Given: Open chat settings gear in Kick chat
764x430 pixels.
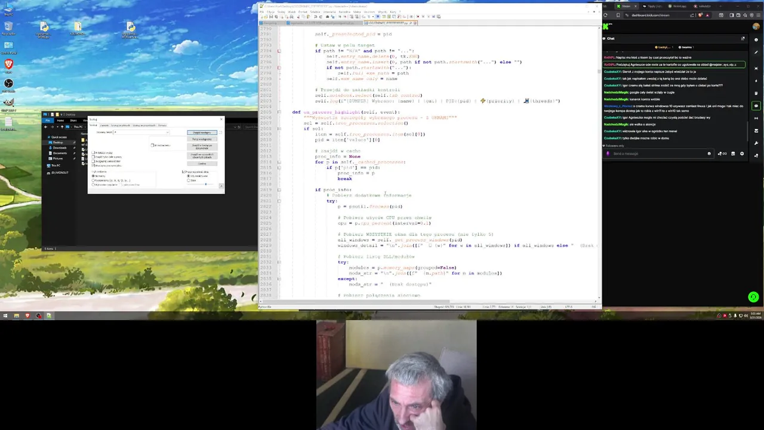Looking at the screenshot, I should pyautogui.click(x=742, y=153).
